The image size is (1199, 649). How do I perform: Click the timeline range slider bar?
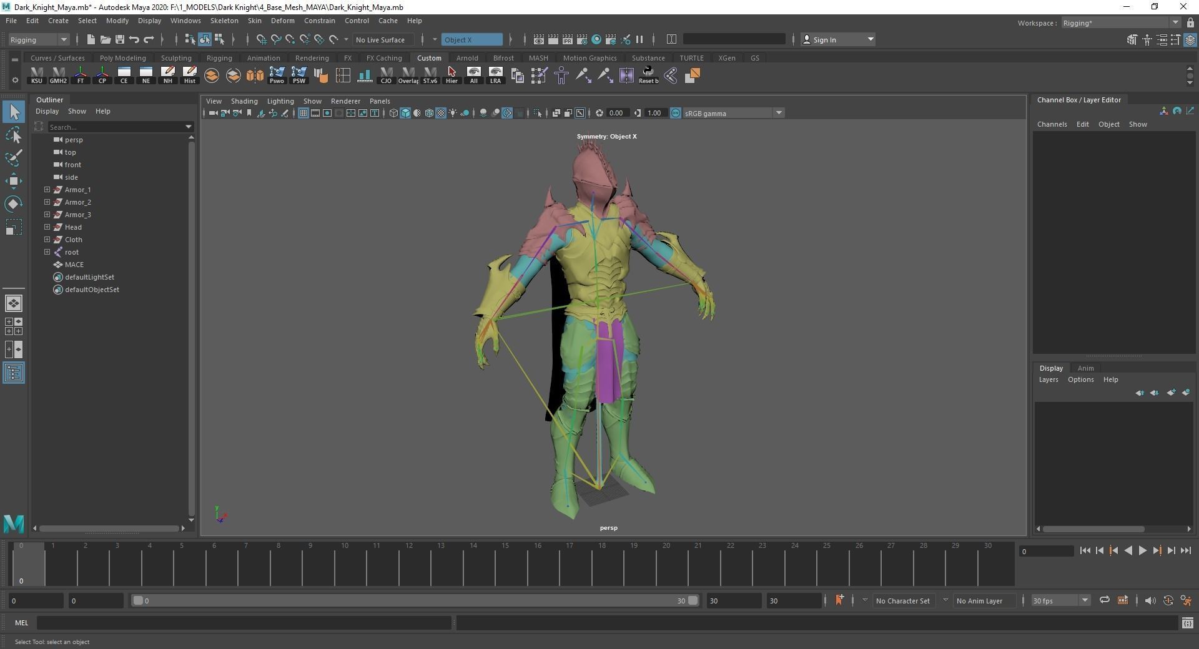tap(415, 600)
